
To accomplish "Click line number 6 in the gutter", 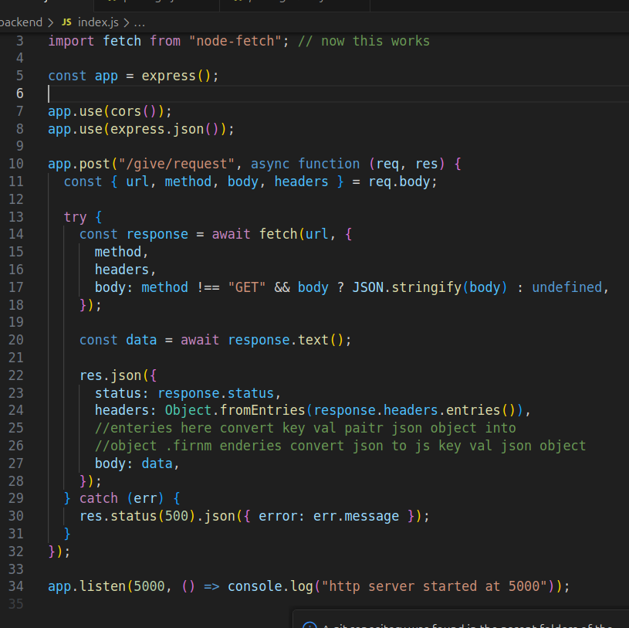I will coord(19,93).
